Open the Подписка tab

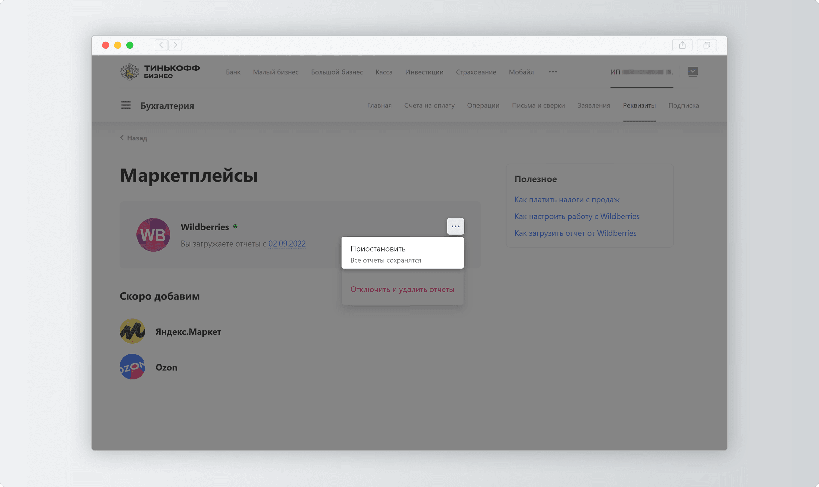click(683, 106)
